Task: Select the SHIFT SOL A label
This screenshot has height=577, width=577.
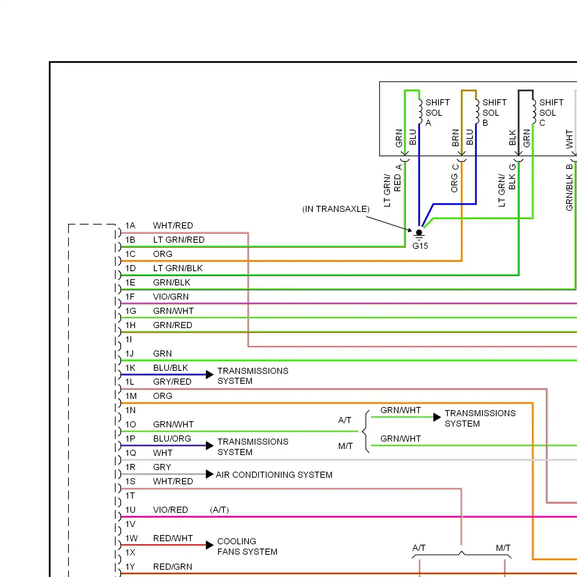Action: 437,113
